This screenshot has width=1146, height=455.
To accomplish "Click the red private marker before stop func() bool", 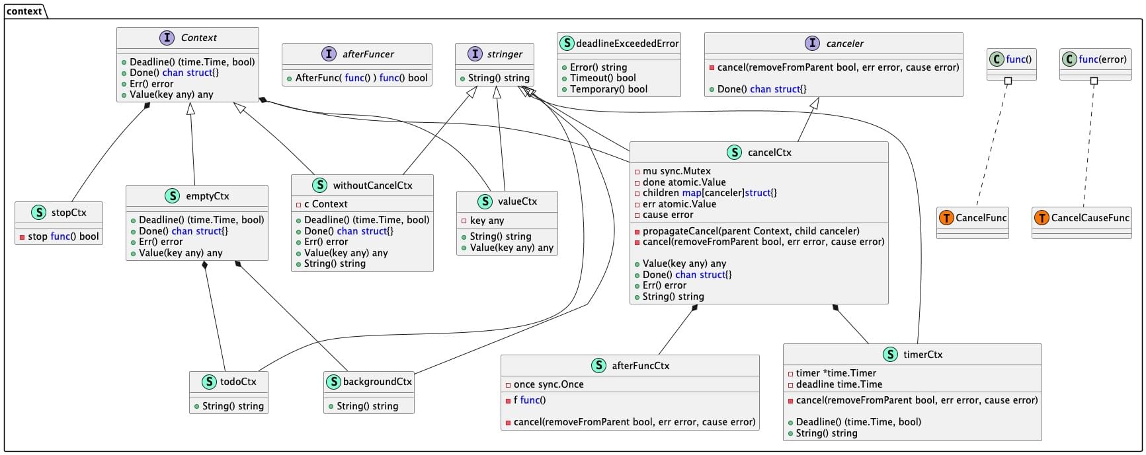I will (22, 237).
